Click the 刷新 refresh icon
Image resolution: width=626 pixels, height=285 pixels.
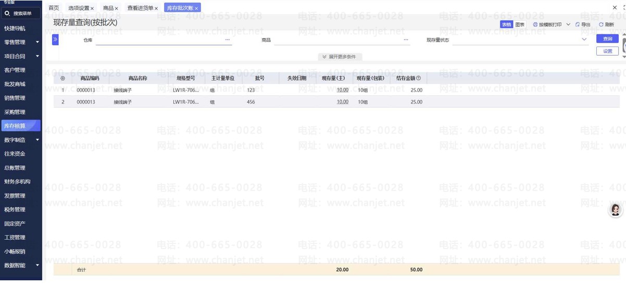[x=601, y=25]
